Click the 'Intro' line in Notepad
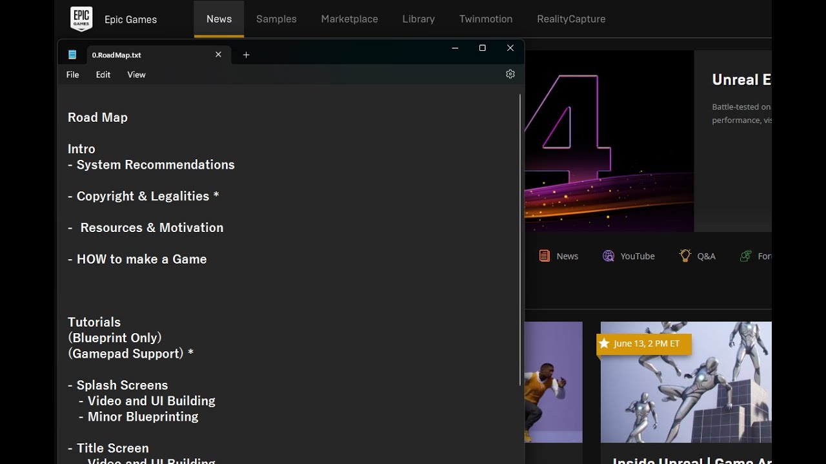The image size is (826, 464). pos(81,149)
